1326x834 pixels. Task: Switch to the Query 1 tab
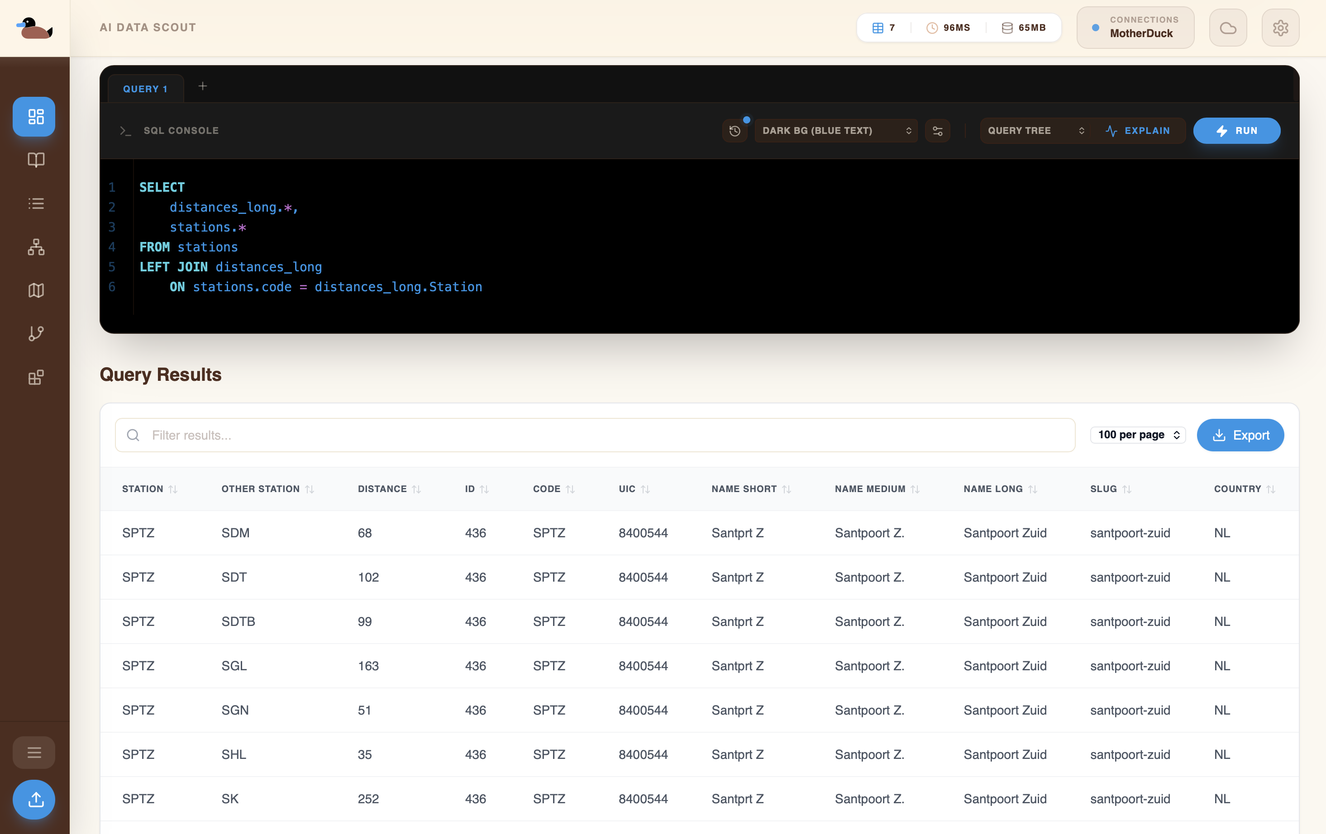pos(145,88)
